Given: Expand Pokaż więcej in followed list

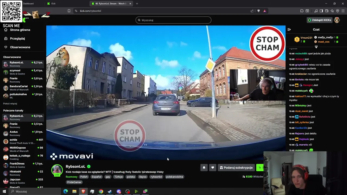Looking at the screenshot, I should click(x=10, y=103).
